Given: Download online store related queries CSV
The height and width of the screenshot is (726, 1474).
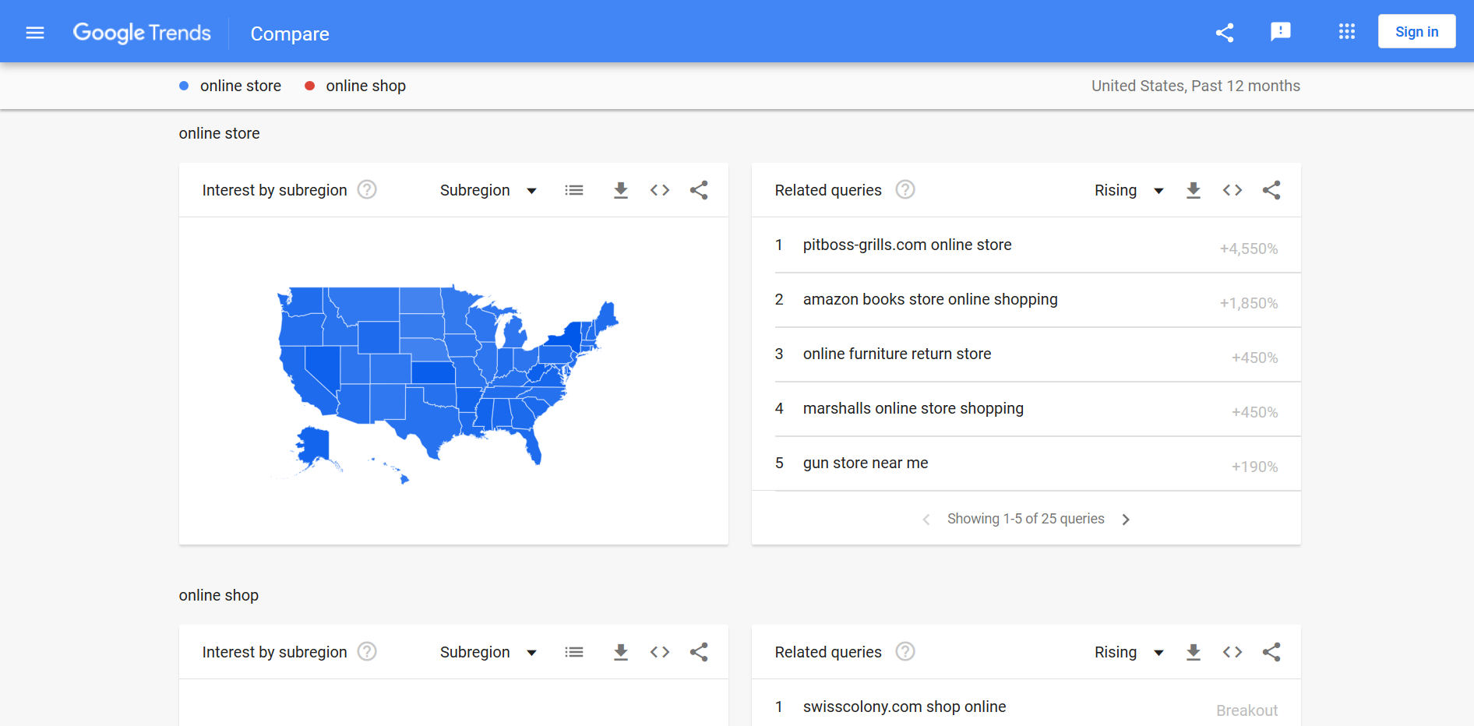Looking at the screenshot, I should coord(1194,190).
